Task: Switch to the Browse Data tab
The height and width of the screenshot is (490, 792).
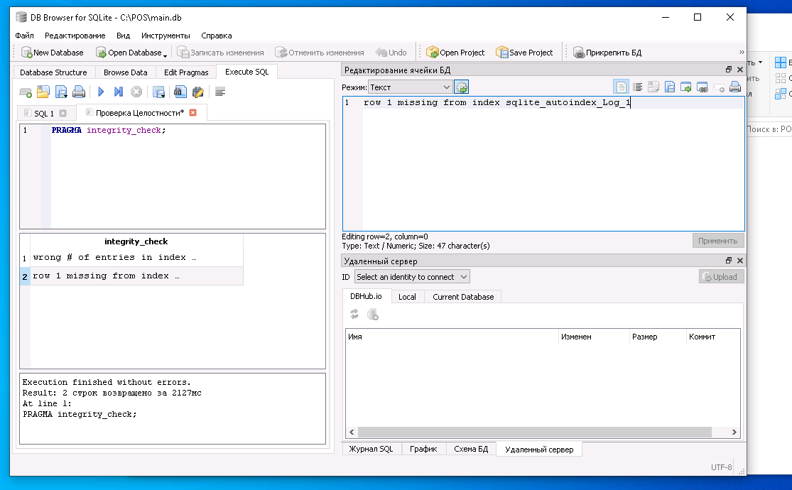Action: tap(125, 72)
